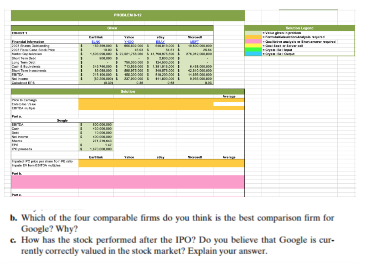Select Earthlink net income (62,200,000)
Image resolution: width=382 pixels, height=263 pixels.
[103, 79]
